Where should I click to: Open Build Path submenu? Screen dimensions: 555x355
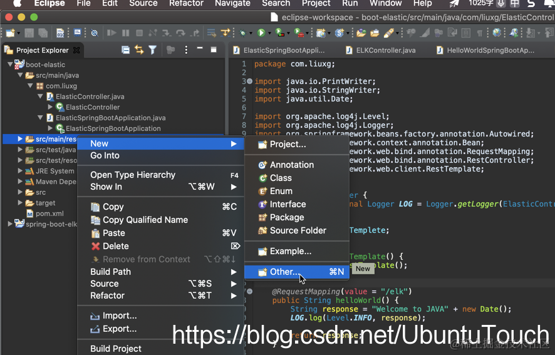161,272
